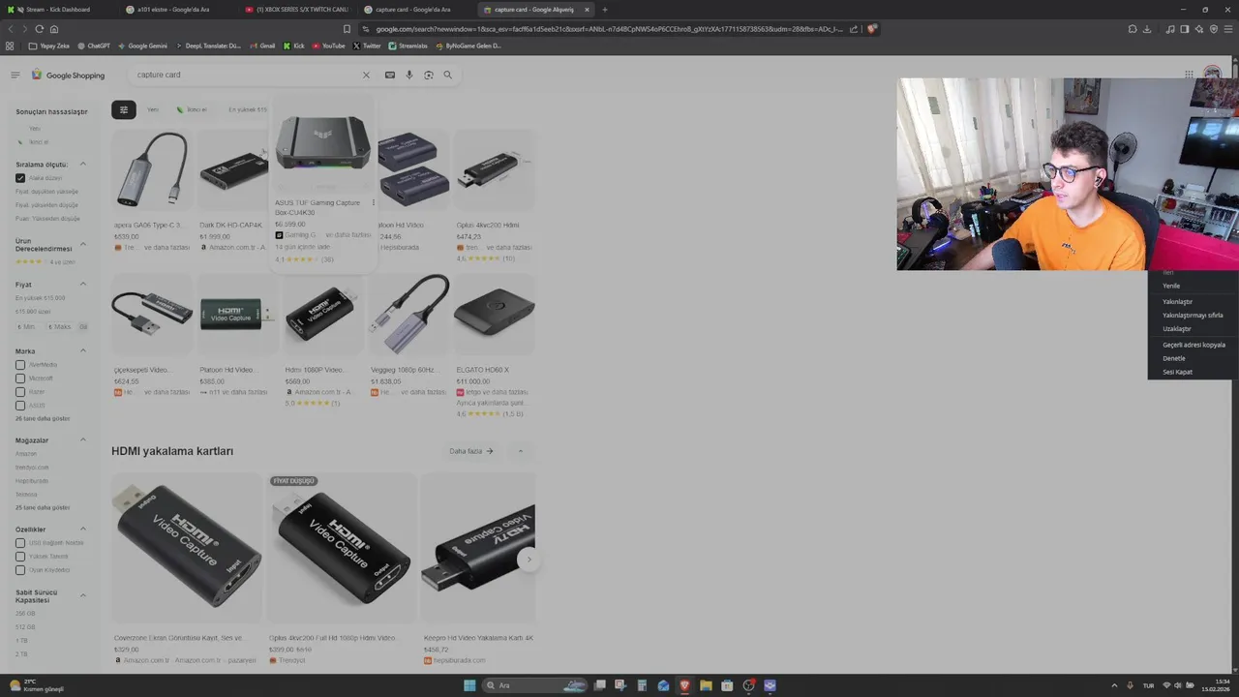Toggle the browser sidebar panel icon
The height and width of the screenshot is (697, 1239).
point(1185,29)
